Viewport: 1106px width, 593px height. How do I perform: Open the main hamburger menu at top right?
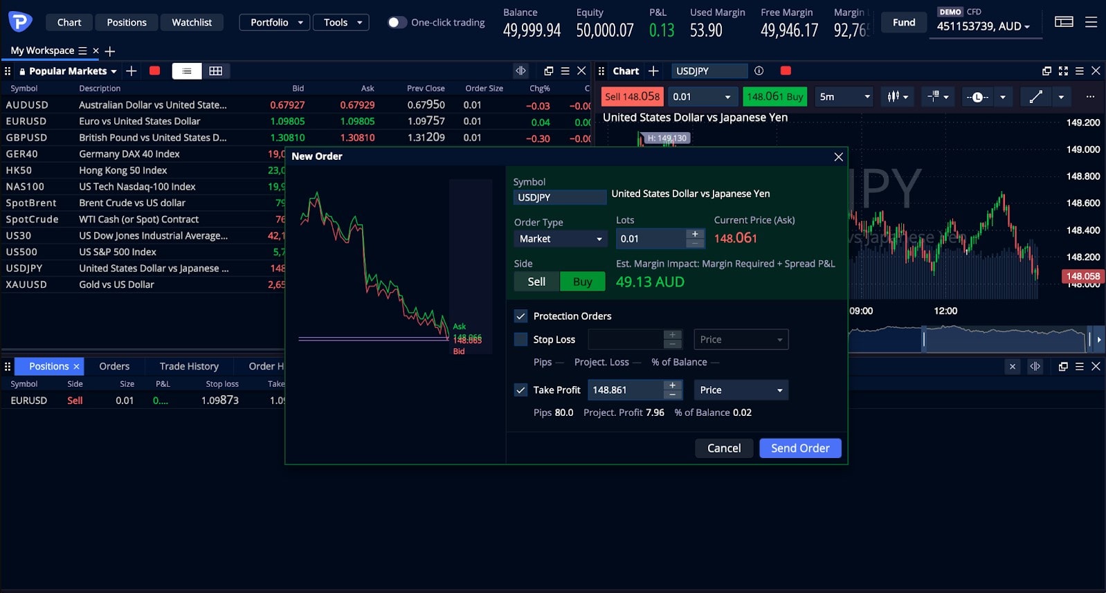point(1091,22)
